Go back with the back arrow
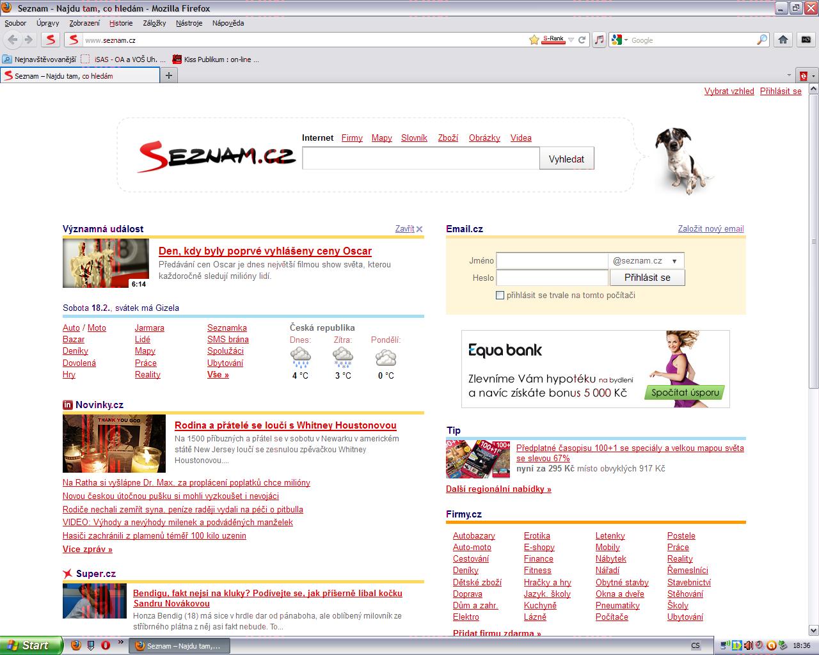Image resolution: width=819 pixels, height=655 pixels. (x=13, y=40)
